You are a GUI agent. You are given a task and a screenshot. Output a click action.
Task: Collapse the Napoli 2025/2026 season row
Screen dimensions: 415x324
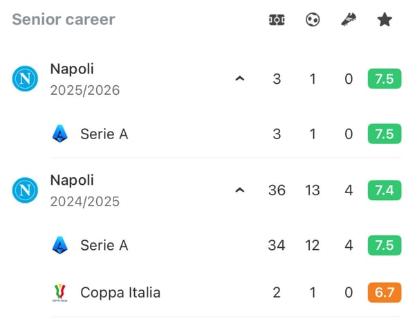240,79
